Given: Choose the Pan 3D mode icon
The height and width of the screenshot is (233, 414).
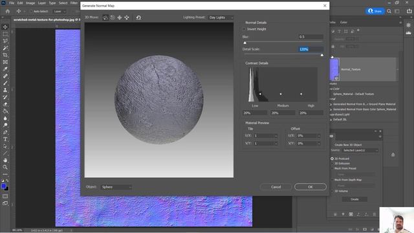Looking at the screenshot, I should pos(120,17).
